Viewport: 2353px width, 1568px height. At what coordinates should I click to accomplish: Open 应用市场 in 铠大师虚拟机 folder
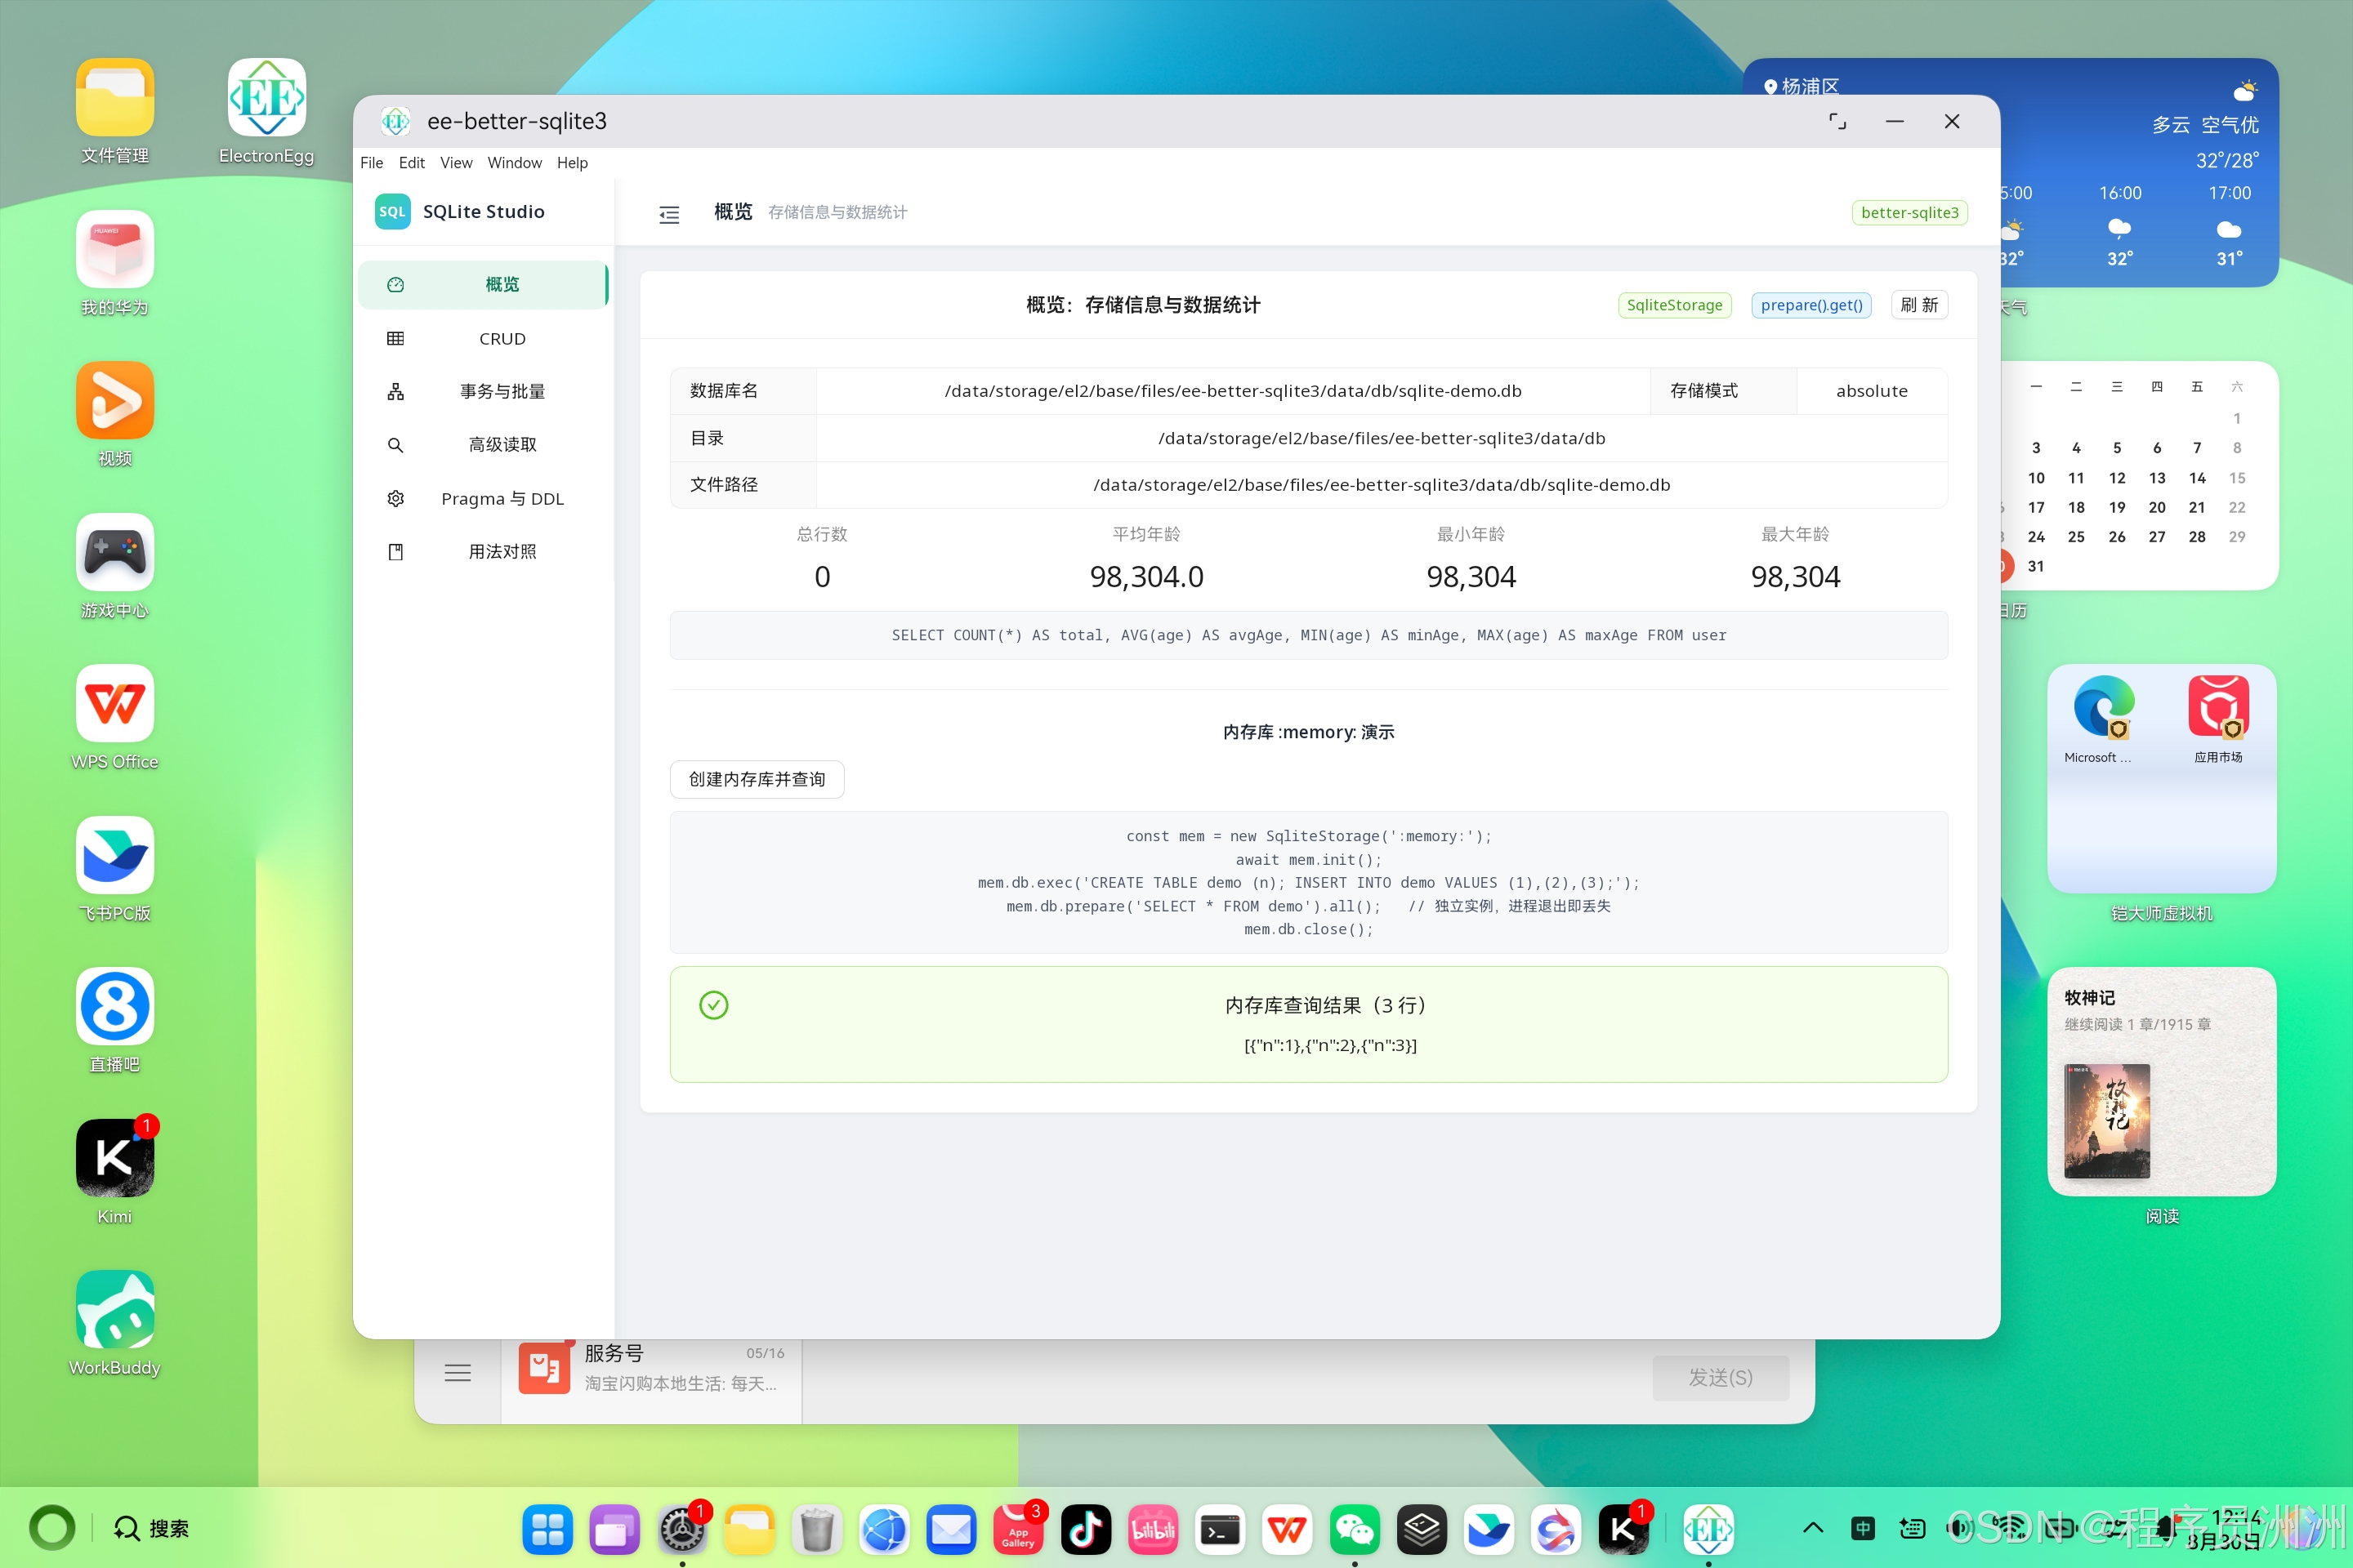click(x=2218, y=707)
